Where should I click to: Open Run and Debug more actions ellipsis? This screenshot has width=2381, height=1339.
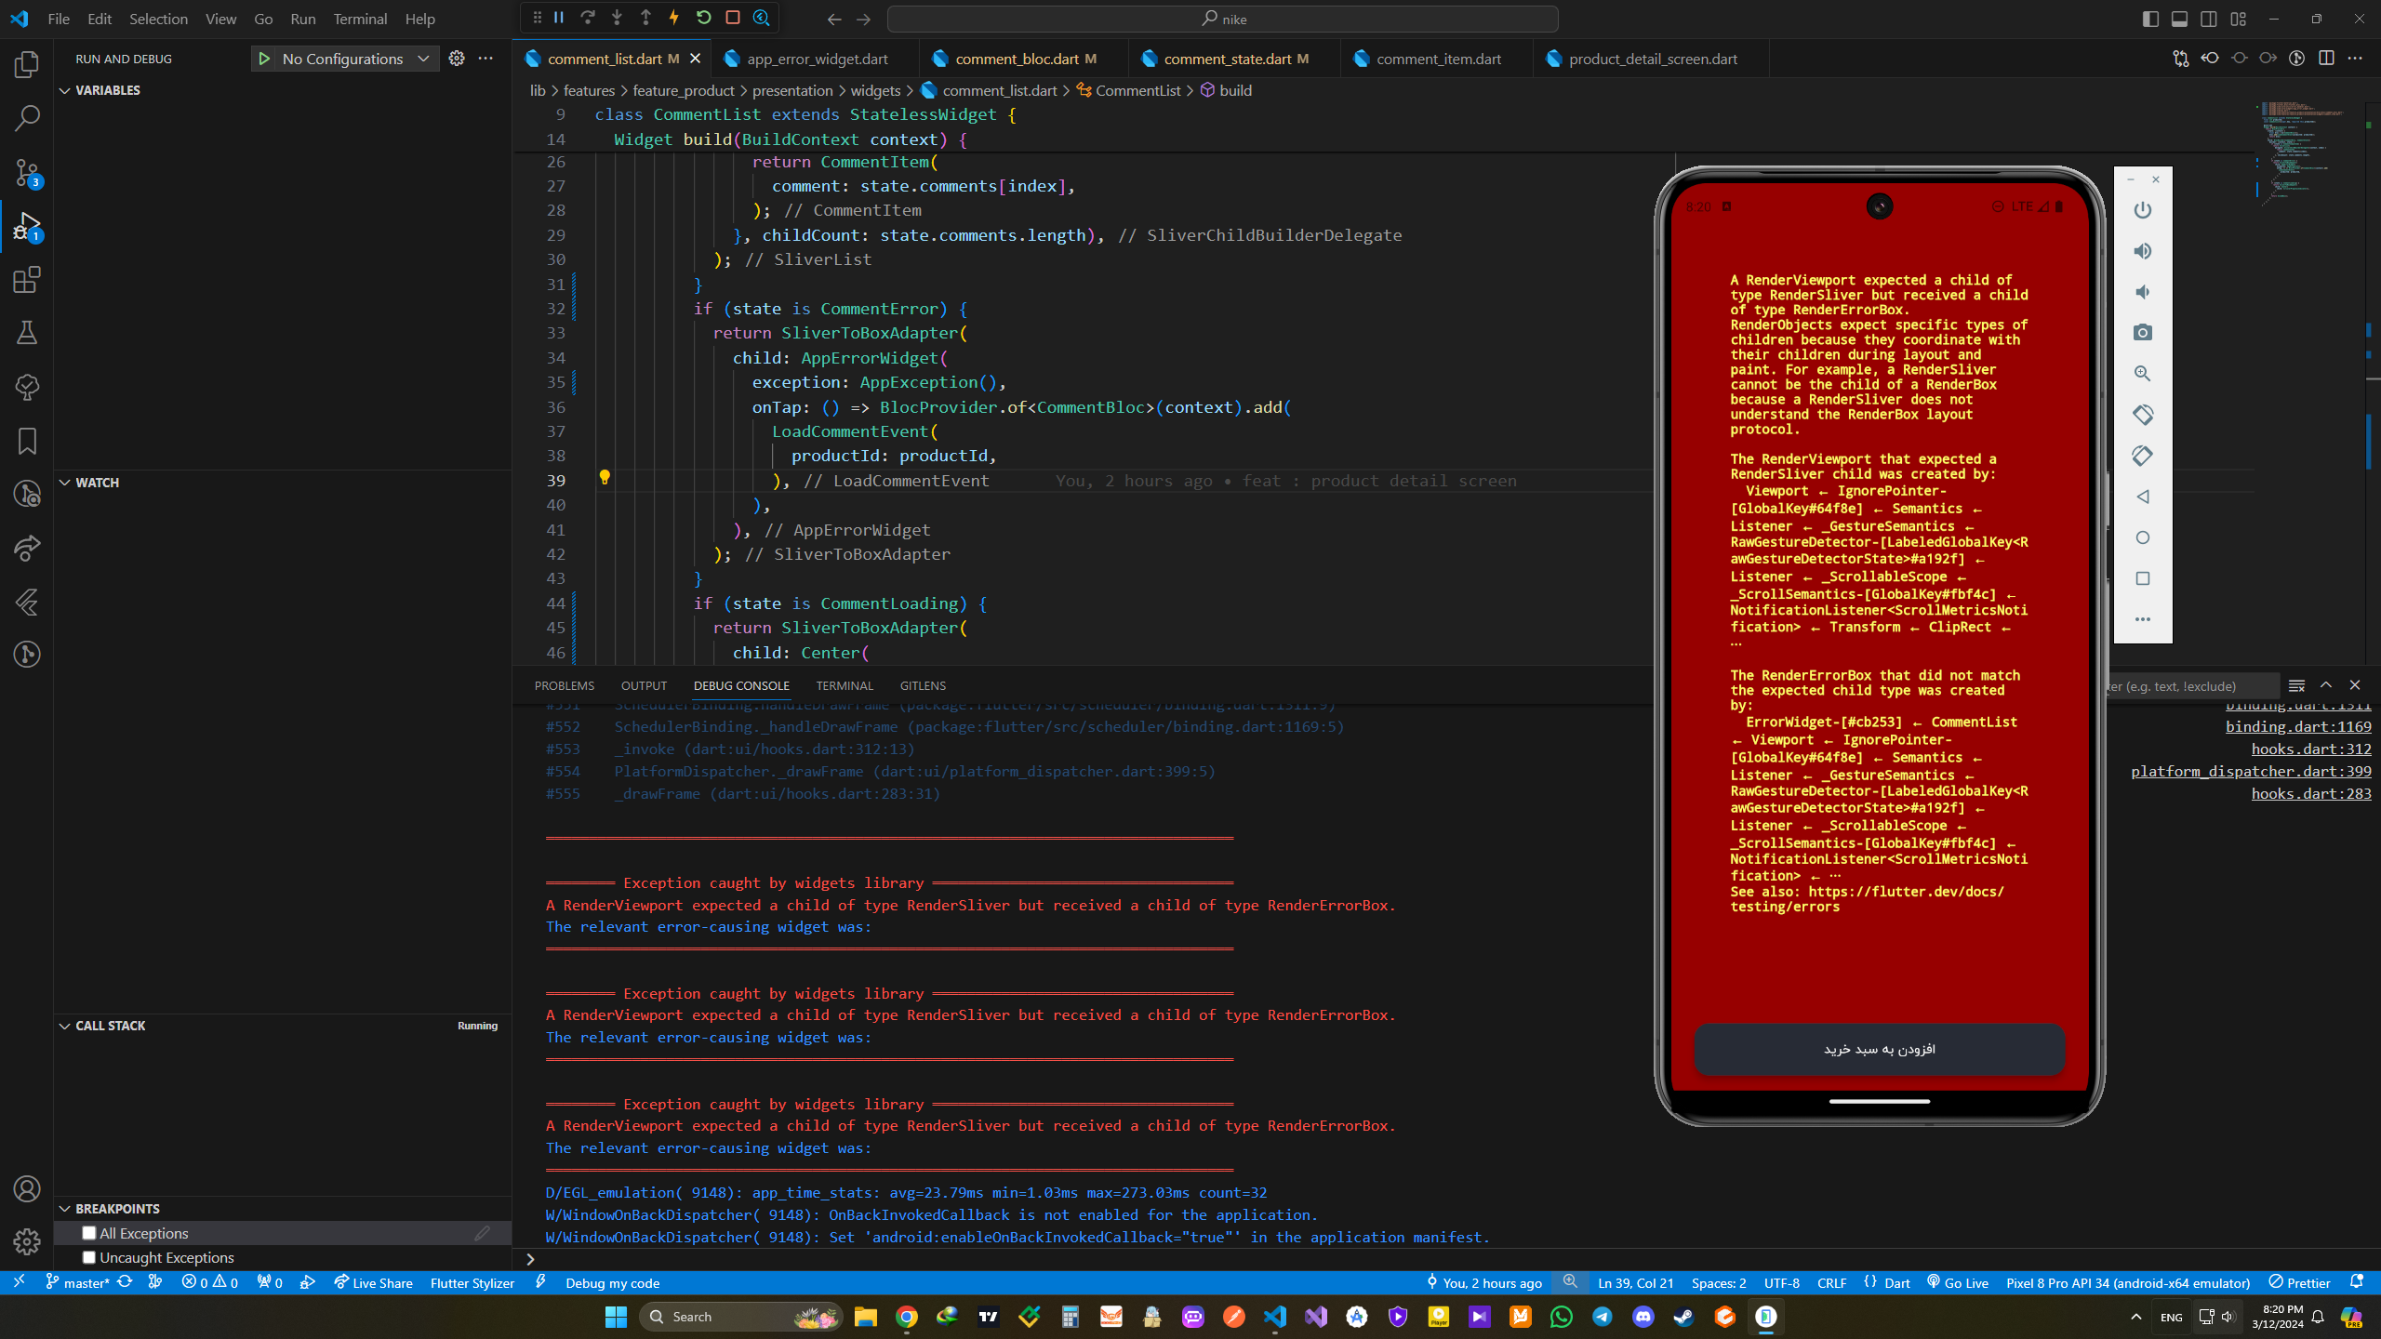pos(486,59)
